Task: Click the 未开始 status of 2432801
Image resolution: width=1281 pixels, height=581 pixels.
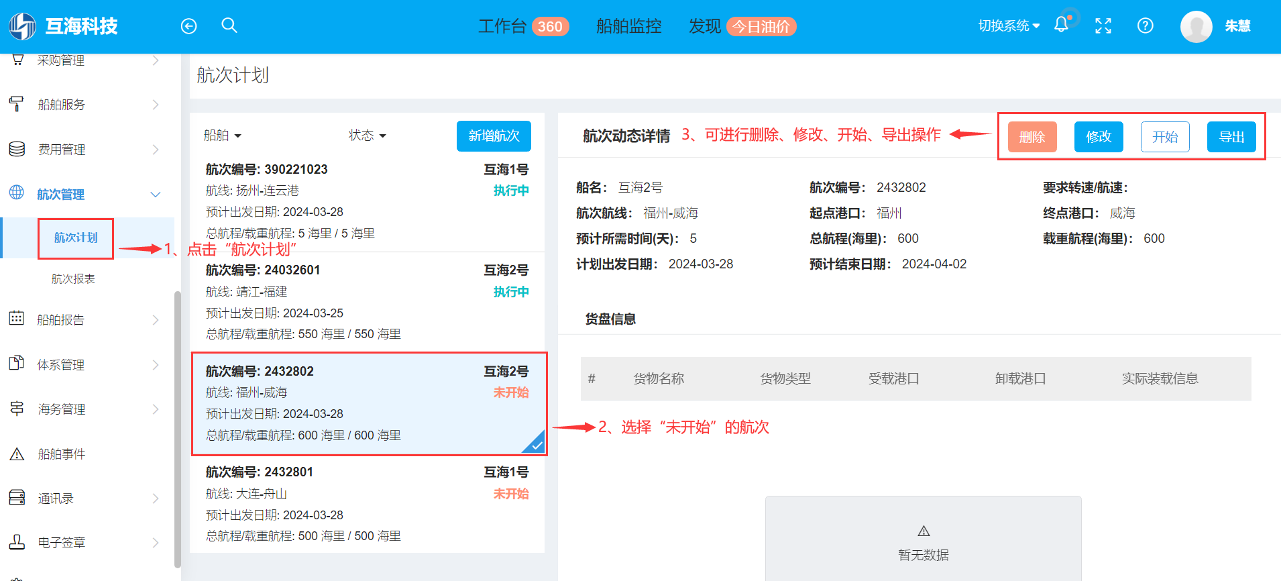Action: pos(511,494)
